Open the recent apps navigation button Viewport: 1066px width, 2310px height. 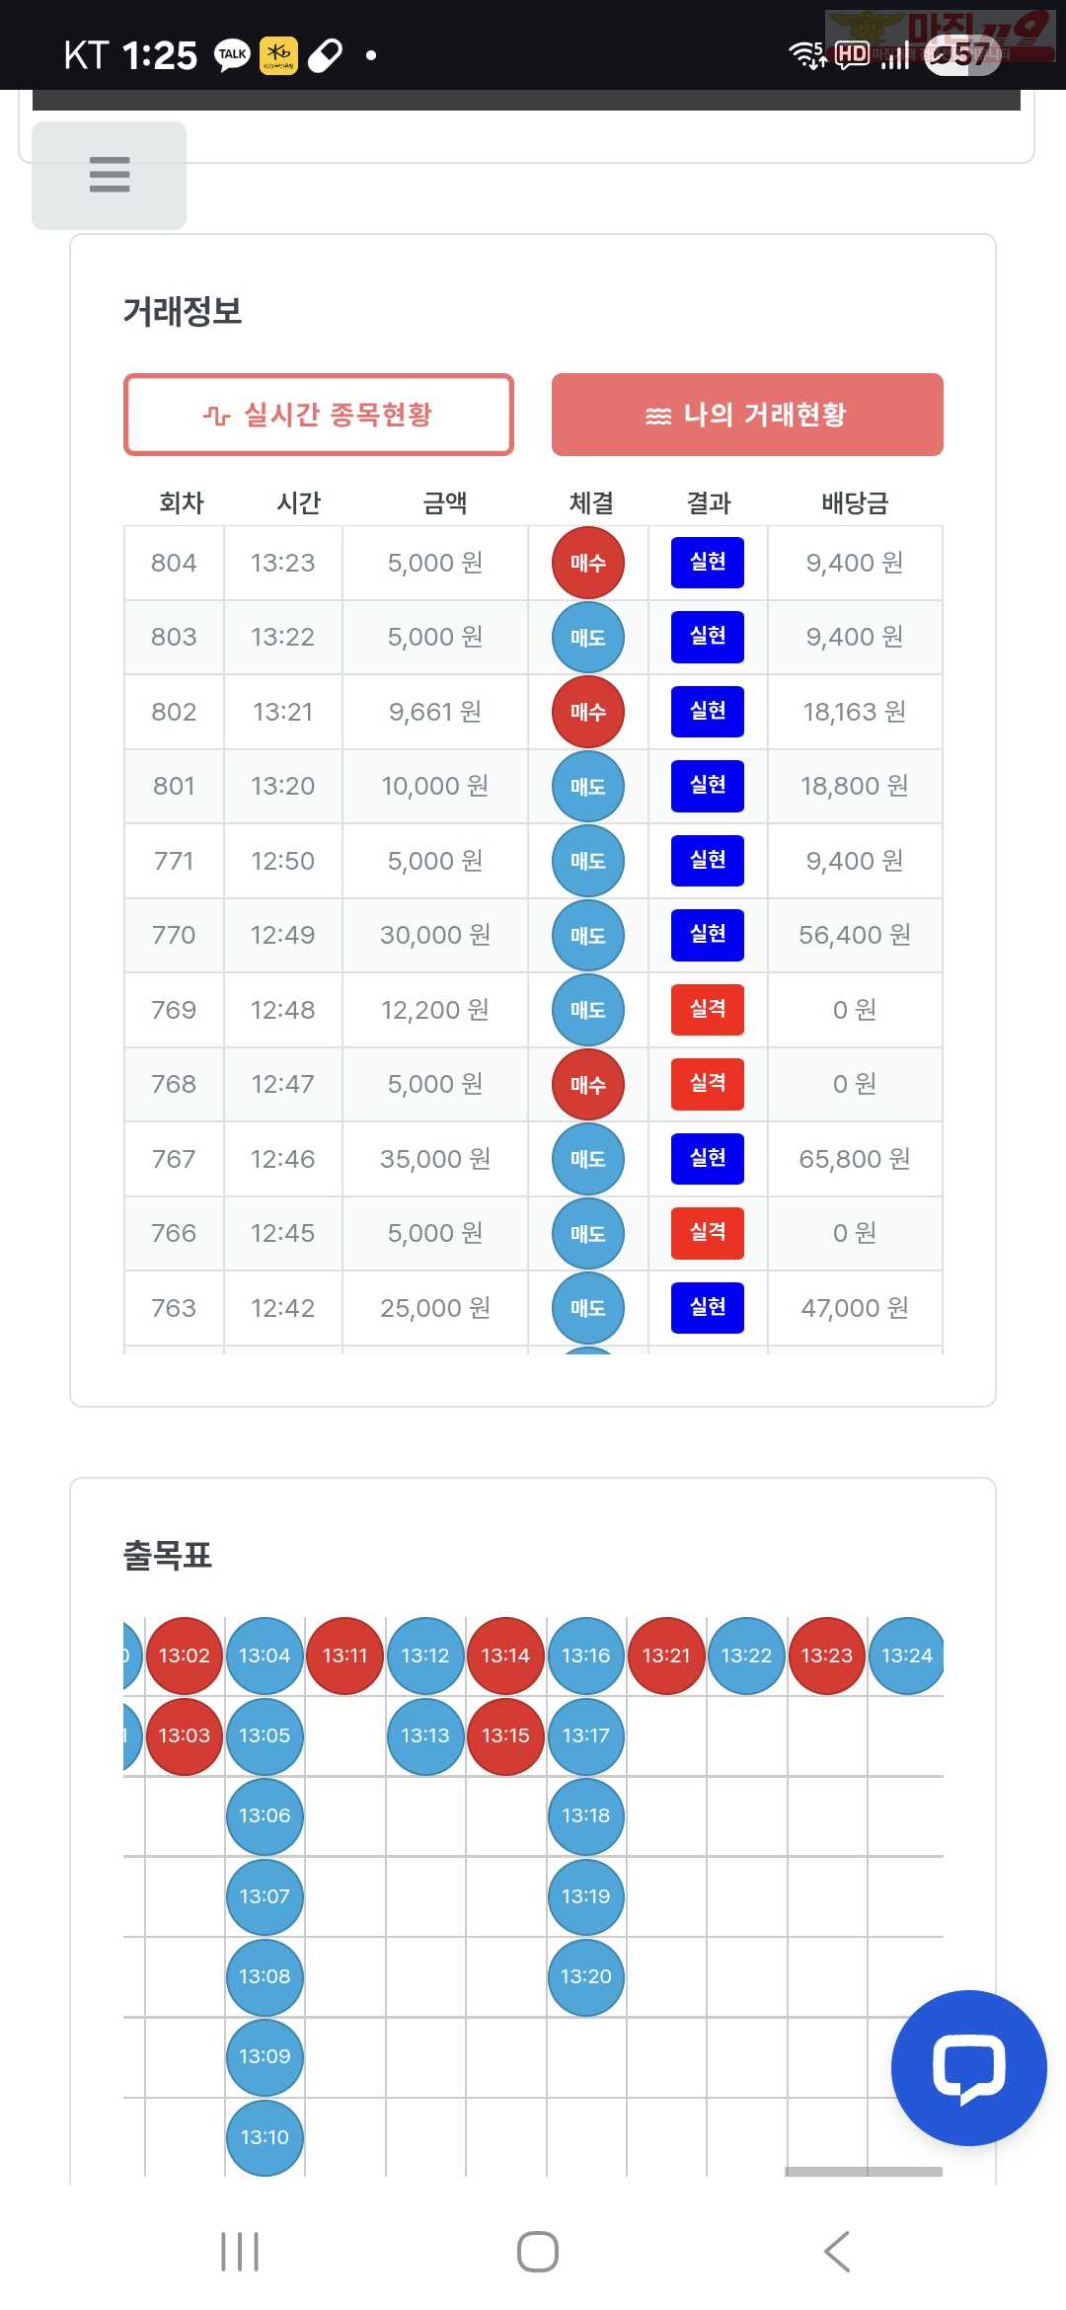click(x=240, y=2252)
